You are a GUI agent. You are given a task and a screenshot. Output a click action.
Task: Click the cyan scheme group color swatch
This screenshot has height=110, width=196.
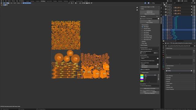tap(142, 76)
